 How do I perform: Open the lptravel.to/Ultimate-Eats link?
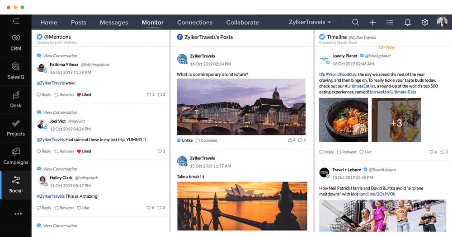point(393,92)
